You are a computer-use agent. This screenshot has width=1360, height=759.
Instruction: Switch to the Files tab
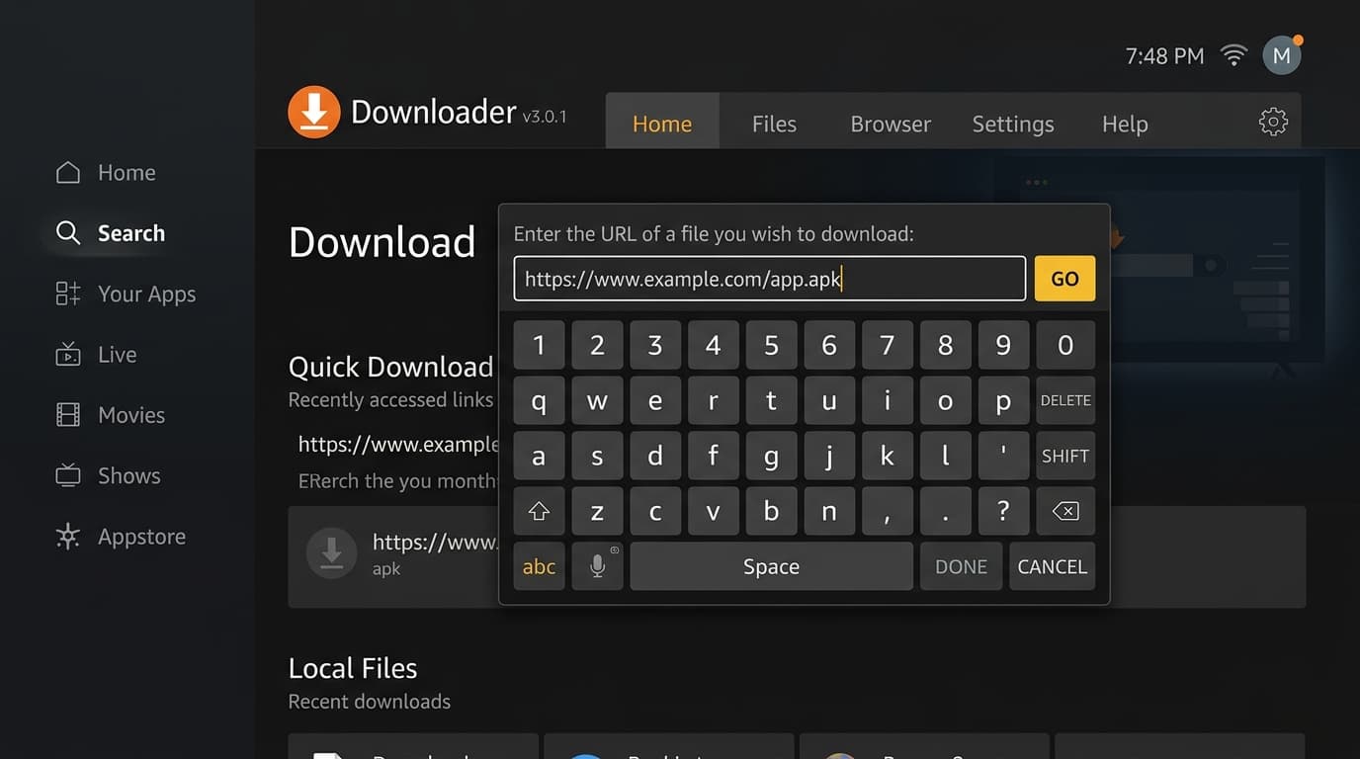tap(774, 124)
